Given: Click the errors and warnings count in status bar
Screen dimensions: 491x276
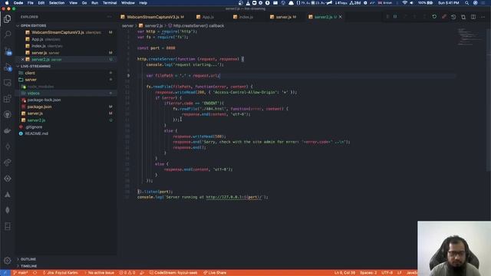Looking at the screenshot, I should [127, 273].
